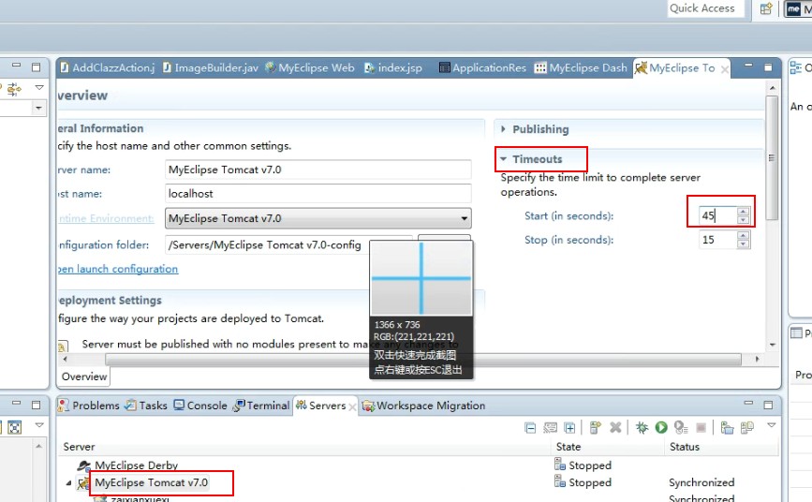Switch to the Problems tab
812x502 pixels.
(x=89, y=406)
